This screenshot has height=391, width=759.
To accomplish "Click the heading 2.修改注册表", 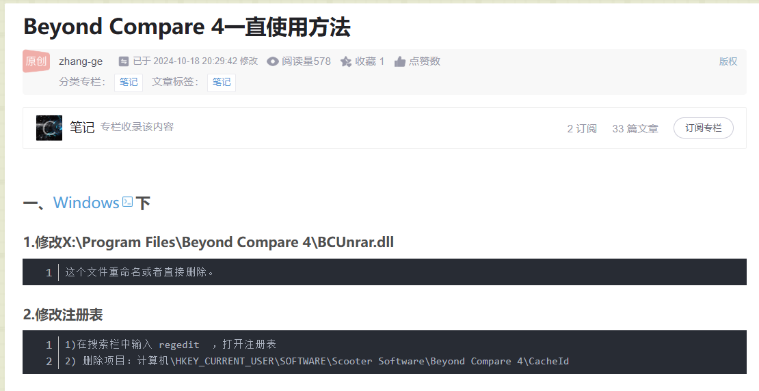I will pyautogui.click(x=63, y=315).
